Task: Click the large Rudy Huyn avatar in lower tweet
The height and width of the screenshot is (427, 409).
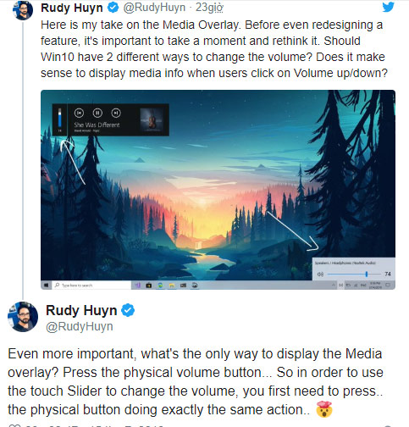Action: coord(23,317)
